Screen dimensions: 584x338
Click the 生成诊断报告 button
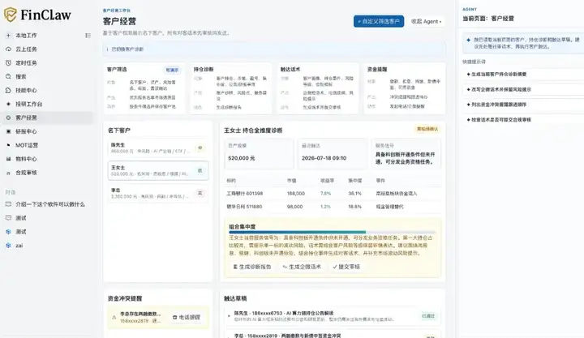pos(252,267)
